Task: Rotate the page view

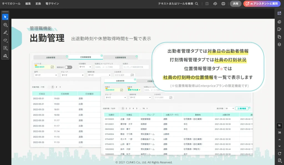Action: [279, 153]
